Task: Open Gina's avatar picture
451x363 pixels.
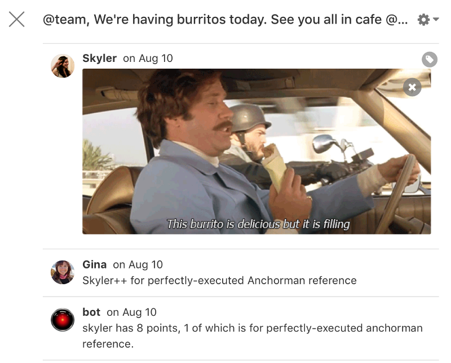Action: tap(63, 272)
